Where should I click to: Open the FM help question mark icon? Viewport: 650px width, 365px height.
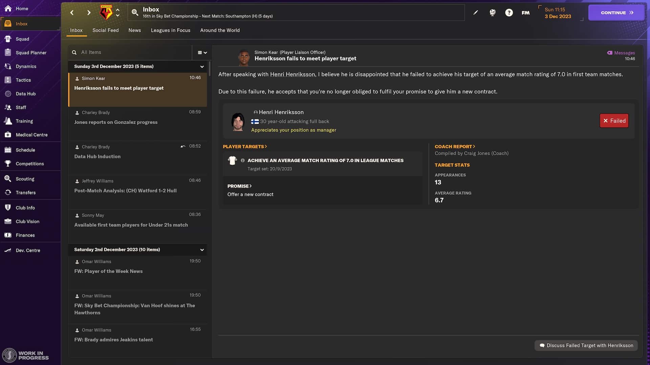coord(509,12)
